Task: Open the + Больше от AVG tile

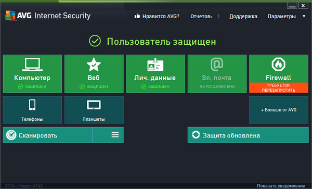Action: point(279,110)
